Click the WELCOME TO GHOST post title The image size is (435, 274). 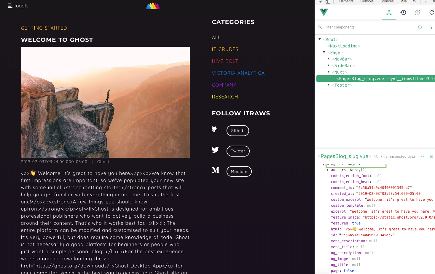coord(57,40)
